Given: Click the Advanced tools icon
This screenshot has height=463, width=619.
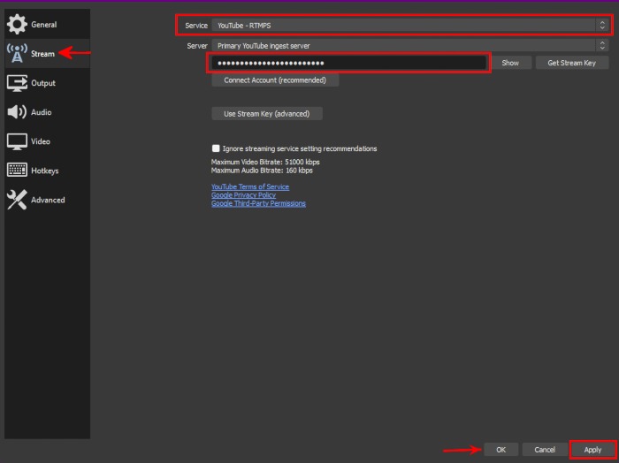Looking at the screenshot, I should 17,200.
